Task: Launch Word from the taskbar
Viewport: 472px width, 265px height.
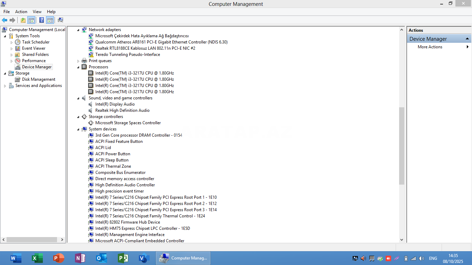Action: pyautogui.click(x=16, y=258)
